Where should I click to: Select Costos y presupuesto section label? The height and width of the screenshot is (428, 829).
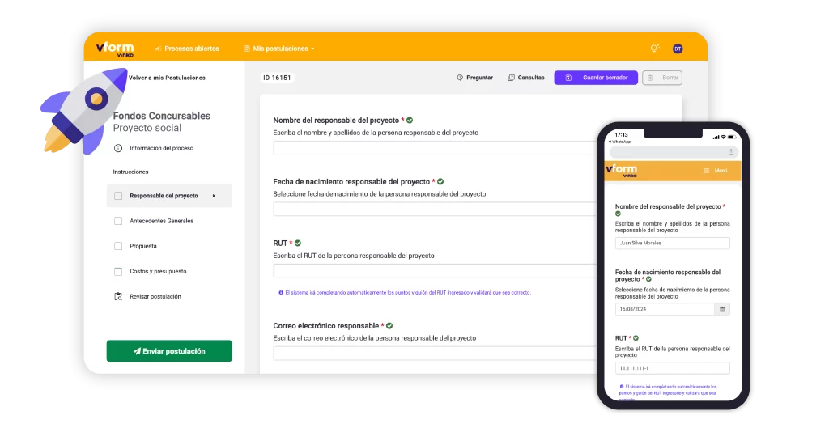point(158,272)
